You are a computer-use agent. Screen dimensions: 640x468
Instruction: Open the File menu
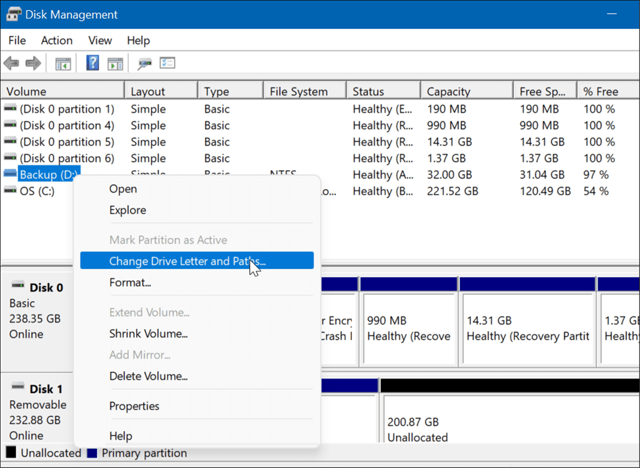coord(17,40)
